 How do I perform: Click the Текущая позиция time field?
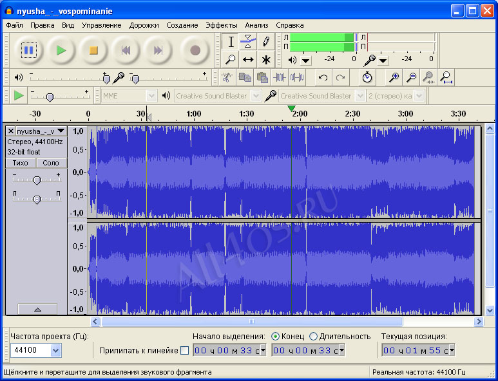pos(418,351)
